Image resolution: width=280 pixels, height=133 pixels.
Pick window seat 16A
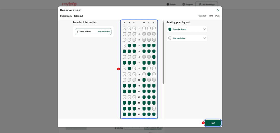coord(124,114)
